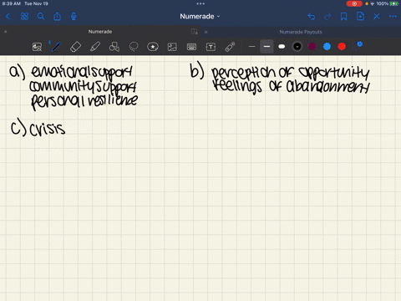This screenshot has height=301, width=401.
Task: Select the Eraser tool
Action: point(75,47)
